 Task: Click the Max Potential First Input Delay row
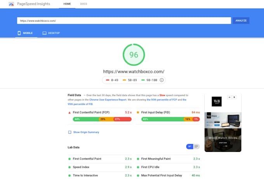(x=168, y=175)
